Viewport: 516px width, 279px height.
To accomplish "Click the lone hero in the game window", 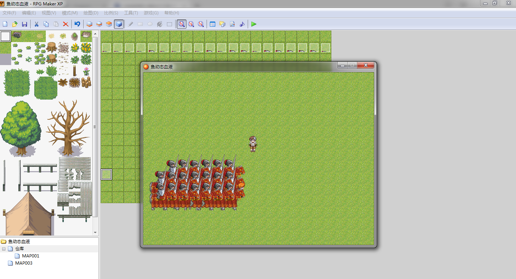I will [253, 144].
